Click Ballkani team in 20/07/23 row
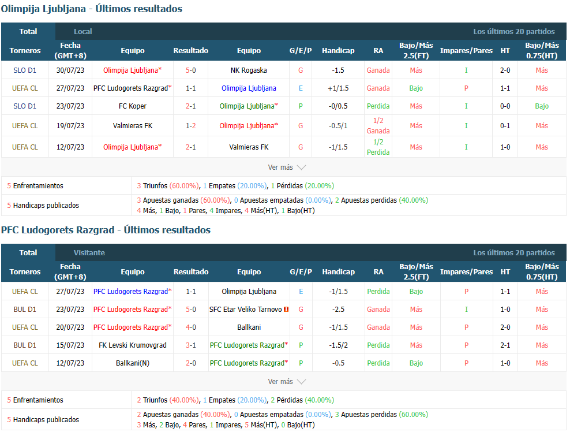Viewport: 570px width, 432px height. [x=249, y=327]
